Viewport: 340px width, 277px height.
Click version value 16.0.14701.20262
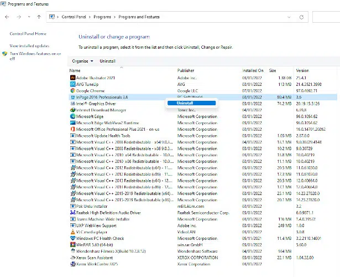[311, 129]
